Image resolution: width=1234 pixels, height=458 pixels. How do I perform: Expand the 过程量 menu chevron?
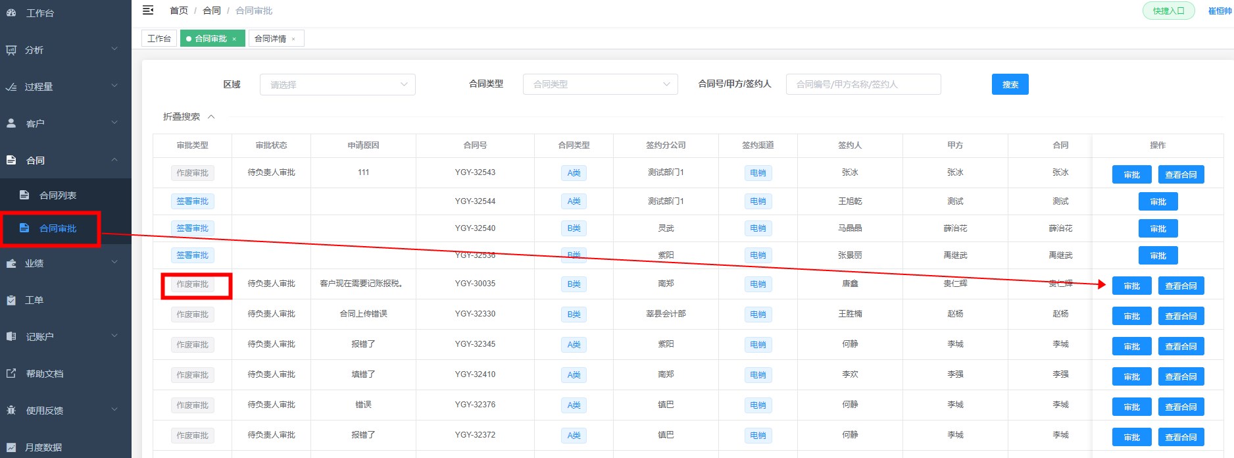pos(114,86)
